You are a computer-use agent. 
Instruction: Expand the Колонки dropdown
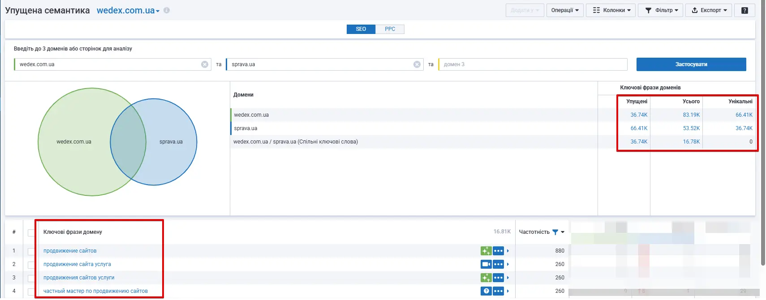coord(611,10)
